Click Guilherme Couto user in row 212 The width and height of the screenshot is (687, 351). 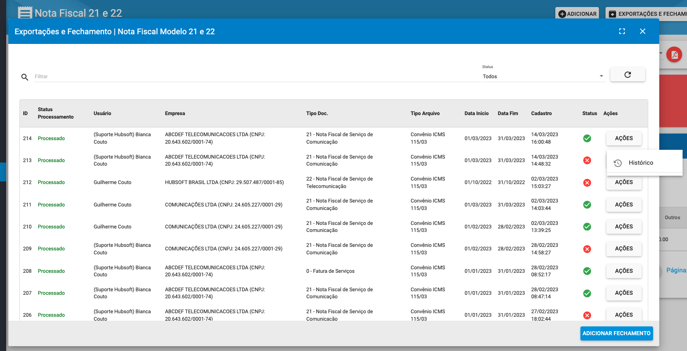tap(112, 182)
